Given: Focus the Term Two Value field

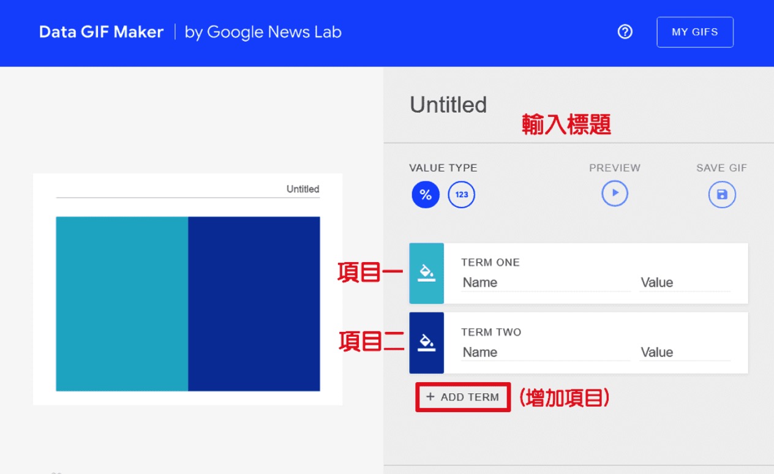Looking at the screenshot, I should click(x=685, y=353).
